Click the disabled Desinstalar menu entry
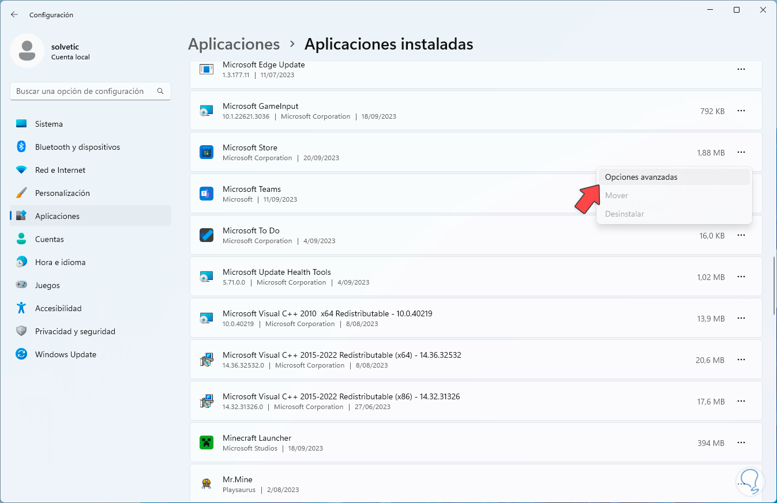The width and height of the screenshot is (777, 503). tap(674, 214)
